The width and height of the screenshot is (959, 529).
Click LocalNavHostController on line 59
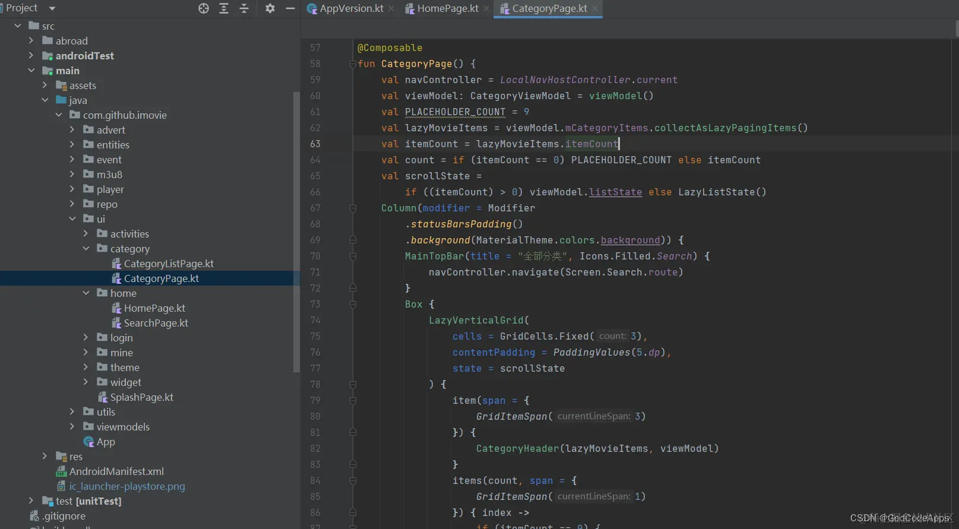(x=565, y=80)
